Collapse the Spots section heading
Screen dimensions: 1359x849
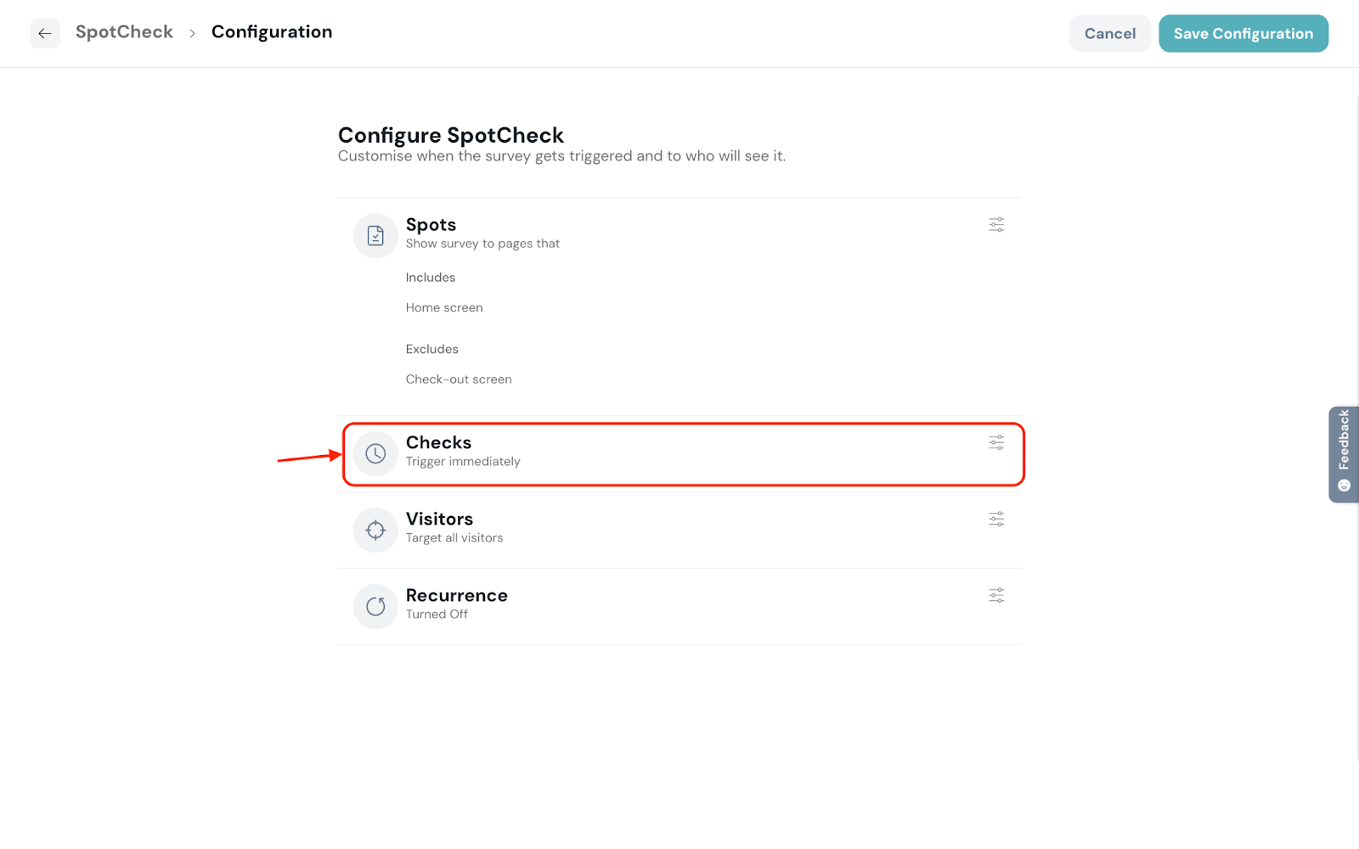point(431,225)
